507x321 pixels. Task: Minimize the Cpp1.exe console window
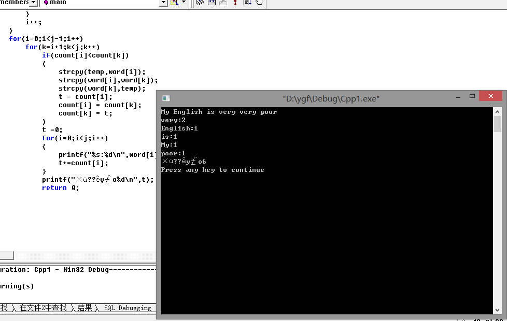tap(458, 96)
